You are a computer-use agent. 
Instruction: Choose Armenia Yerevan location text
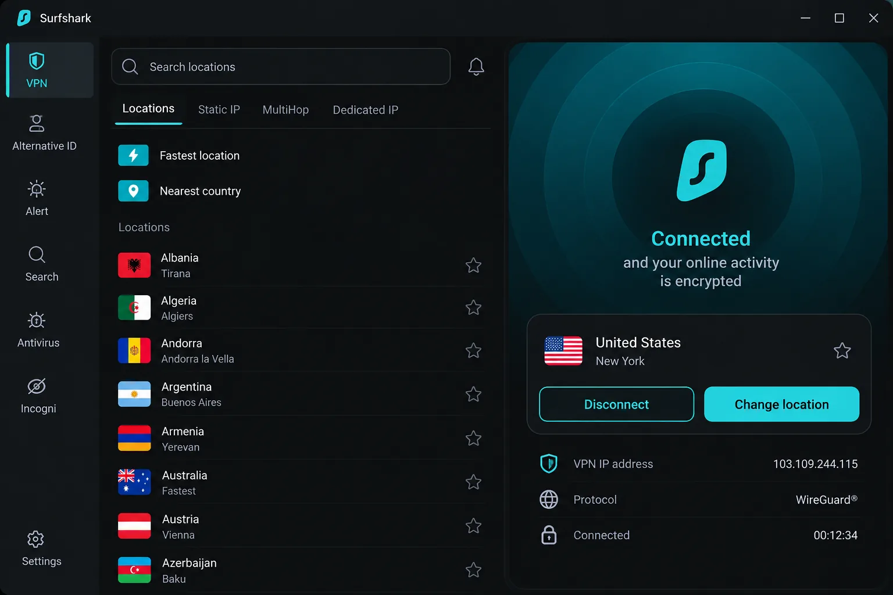coord(183,439)
